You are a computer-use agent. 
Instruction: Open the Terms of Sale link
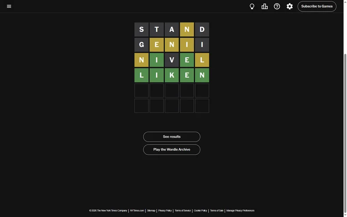pyautogui.click(x=216, y=210)
